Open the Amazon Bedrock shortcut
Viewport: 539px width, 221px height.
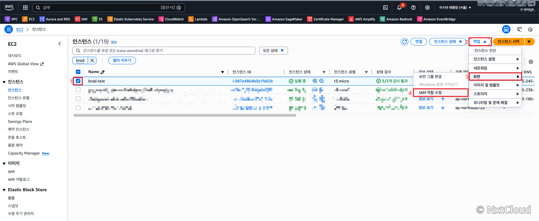coord(396,19)
